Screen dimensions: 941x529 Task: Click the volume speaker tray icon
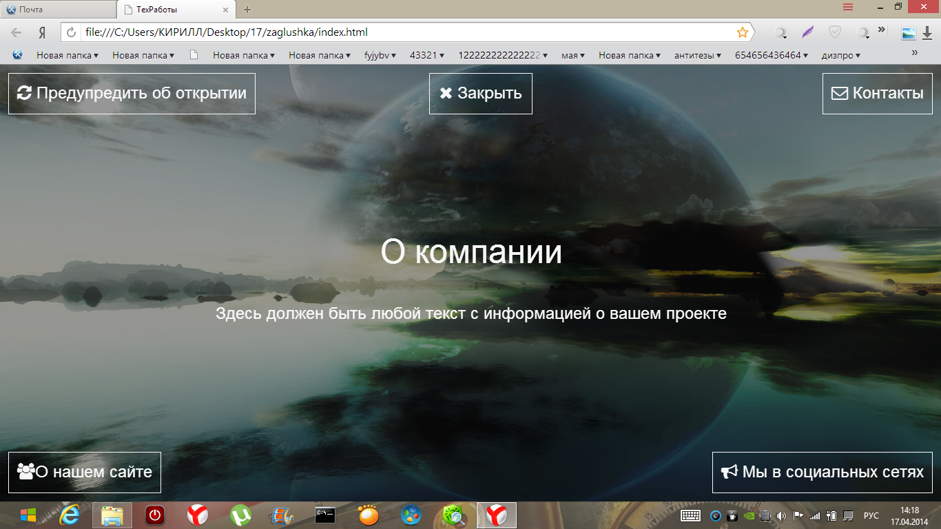[781, 515]
